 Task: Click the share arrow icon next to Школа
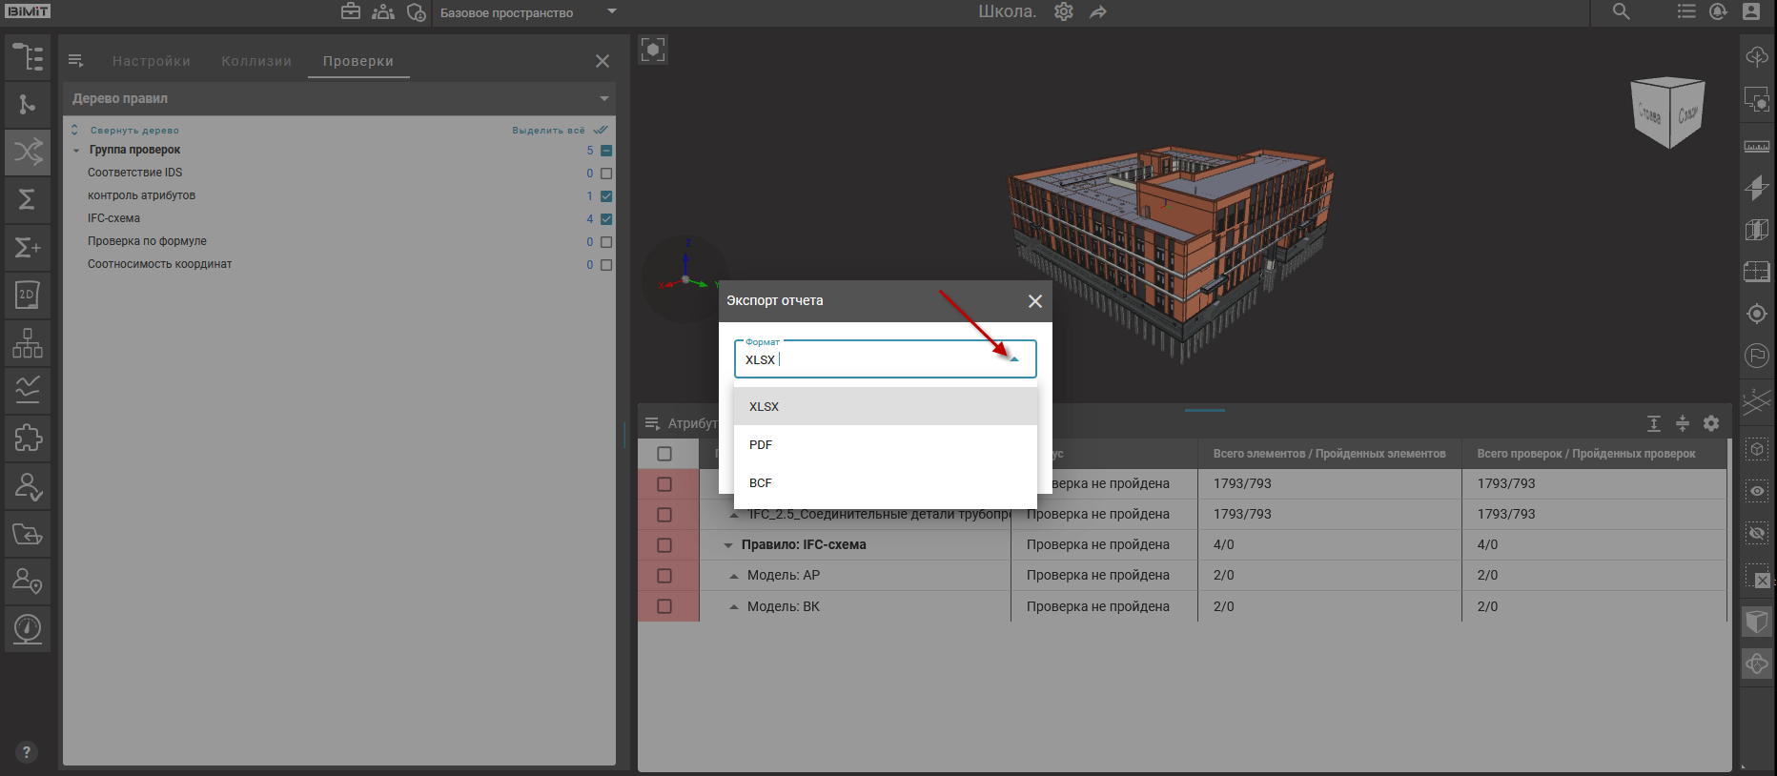pos(1098,12)
